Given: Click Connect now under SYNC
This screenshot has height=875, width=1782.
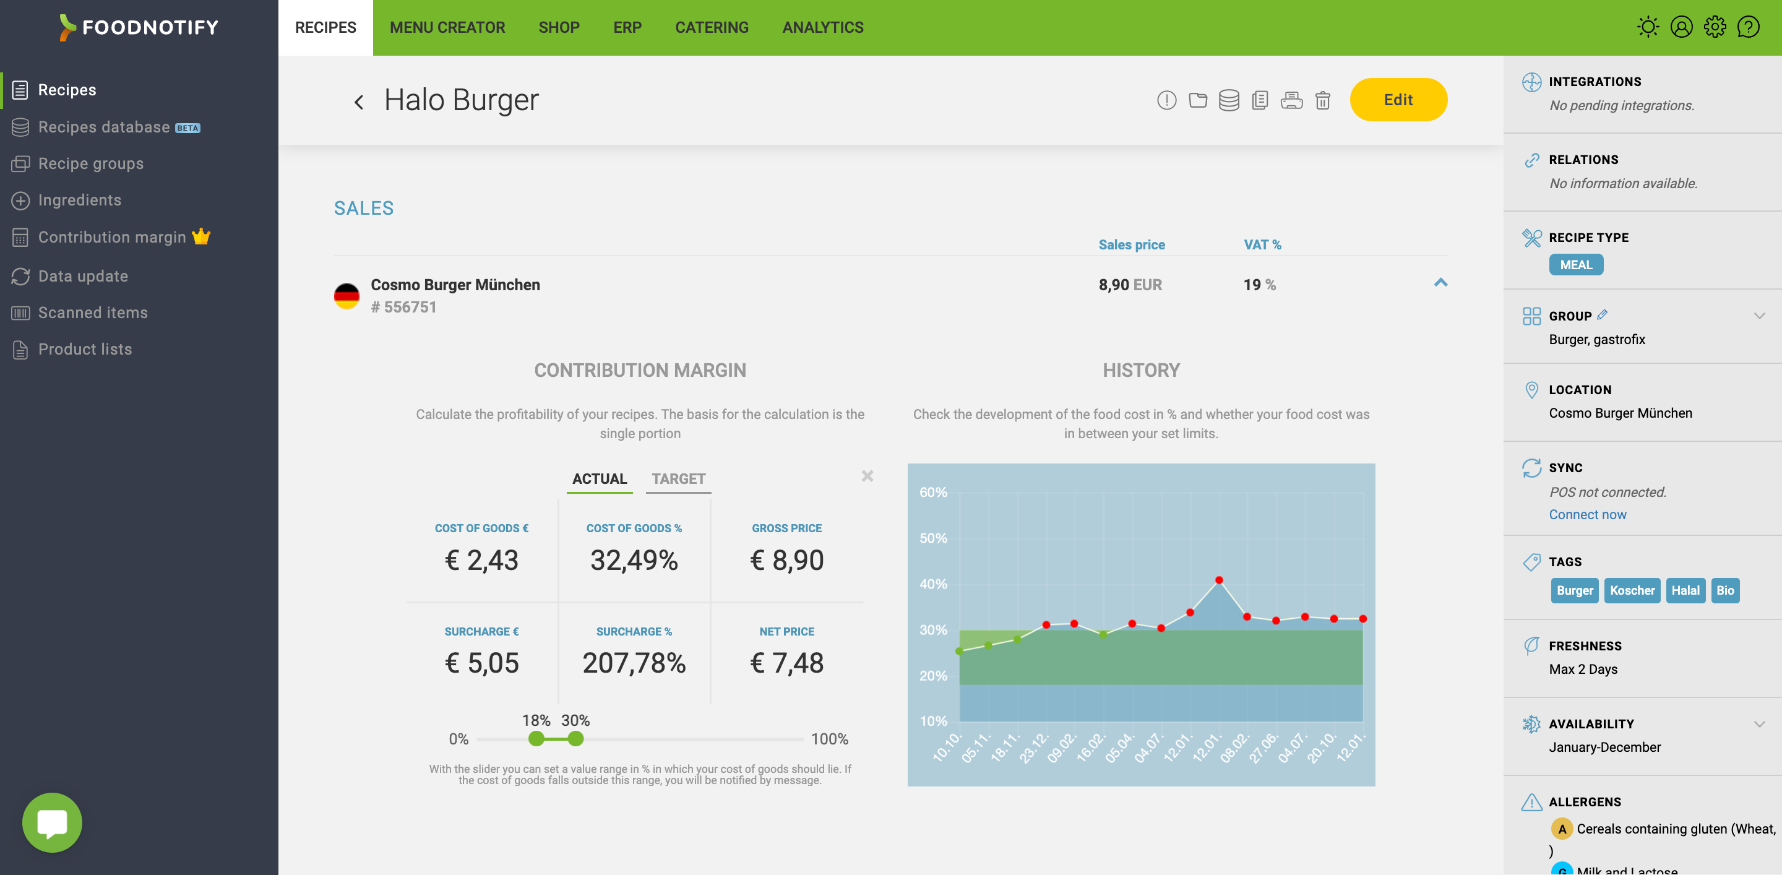Looking at the screenshot, I should pos(1587,514).
